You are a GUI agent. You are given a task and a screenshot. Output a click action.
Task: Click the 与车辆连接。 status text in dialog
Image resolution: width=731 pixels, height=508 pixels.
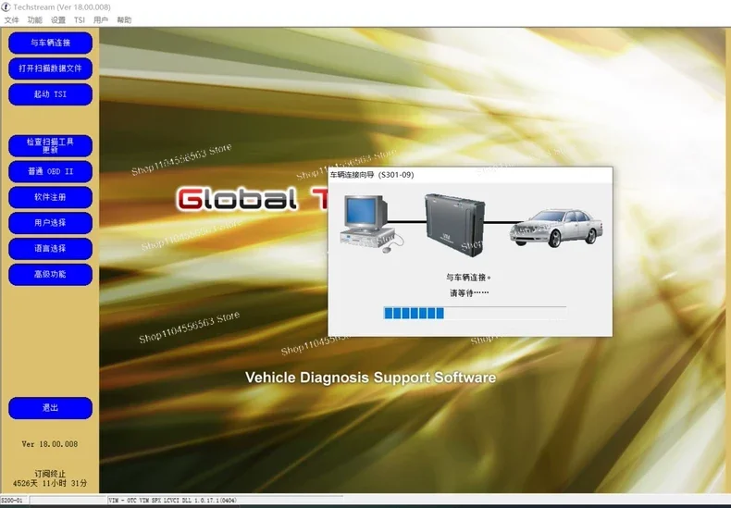coord(468,278)
